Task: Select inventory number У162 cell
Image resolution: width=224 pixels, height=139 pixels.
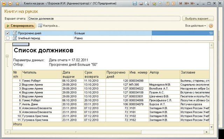Action: (139, 120)
